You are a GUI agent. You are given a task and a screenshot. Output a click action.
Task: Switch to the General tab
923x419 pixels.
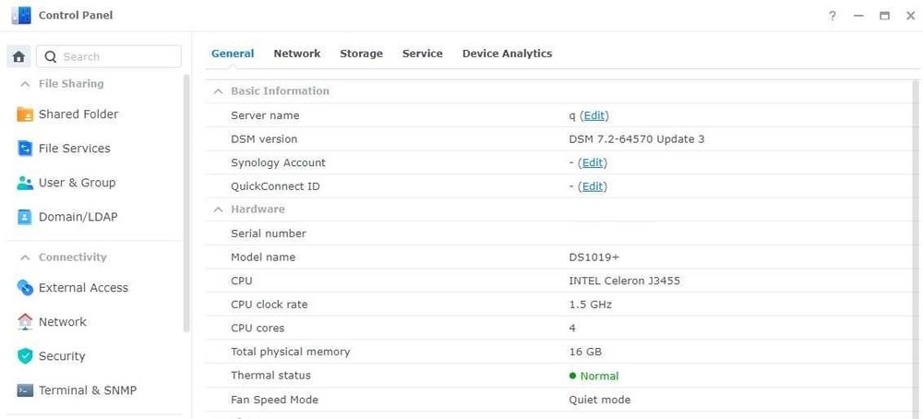[x=233, y=54]
